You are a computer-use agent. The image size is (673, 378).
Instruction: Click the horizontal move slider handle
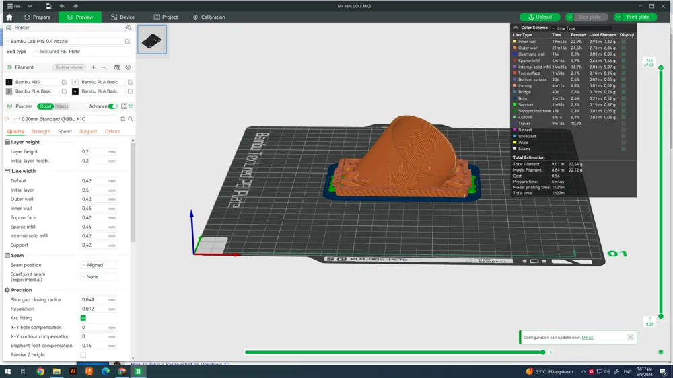[x=542, y=352]
